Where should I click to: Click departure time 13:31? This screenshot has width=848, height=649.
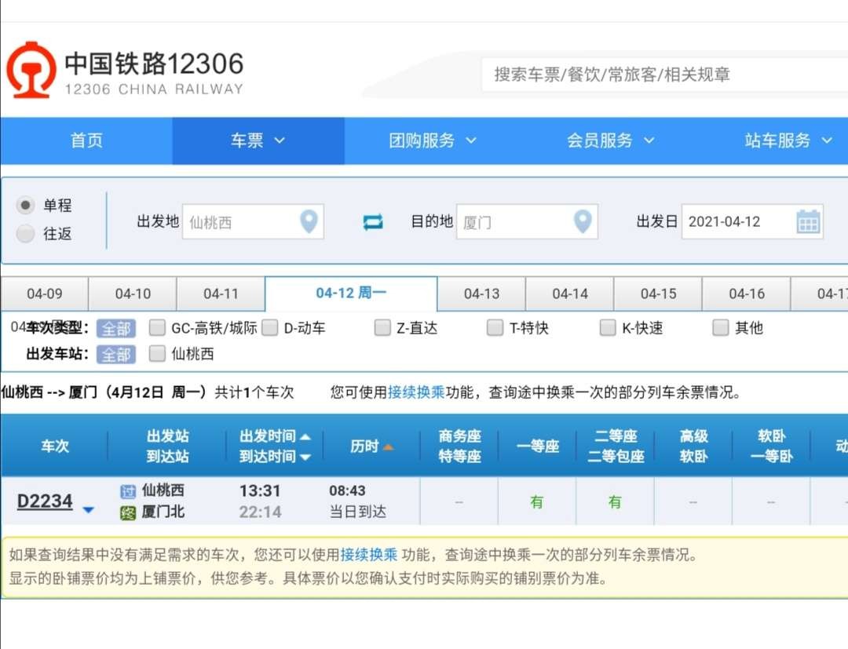[x=260, y=490]
